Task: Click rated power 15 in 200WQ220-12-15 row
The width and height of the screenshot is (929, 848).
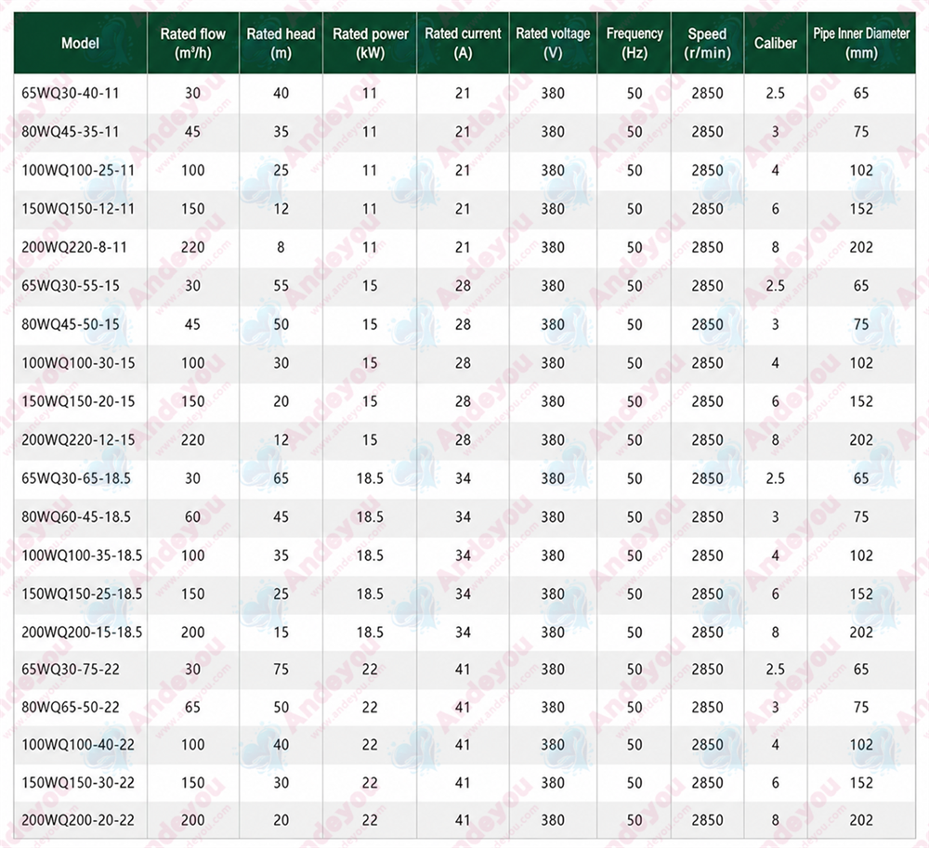Action: pyautogui.click(x=370, y=439)
